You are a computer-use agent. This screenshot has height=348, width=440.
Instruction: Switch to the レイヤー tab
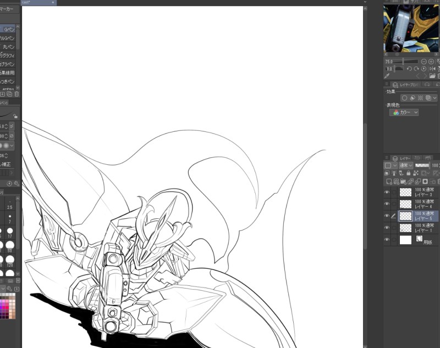(402, 158)
